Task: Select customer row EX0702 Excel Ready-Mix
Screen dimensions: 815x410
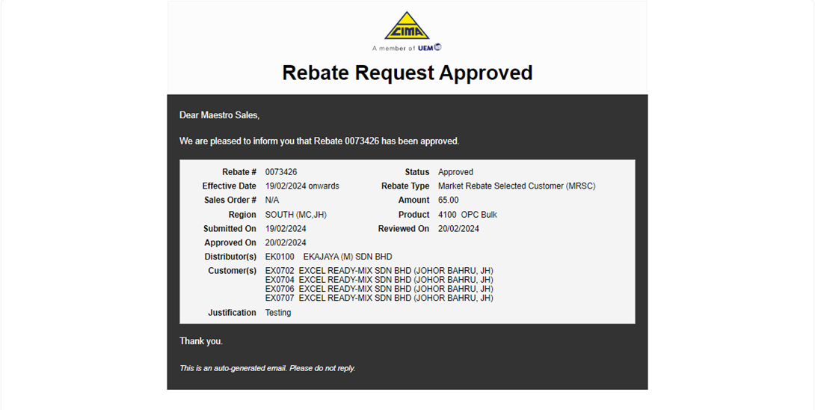Action: pos(379,271)
